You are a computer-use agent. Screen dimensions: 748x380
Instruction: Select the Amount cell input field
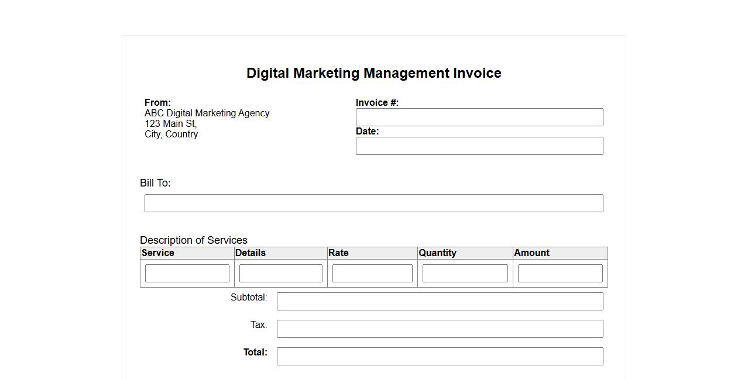pyautogui.click(x=560, y=273)
